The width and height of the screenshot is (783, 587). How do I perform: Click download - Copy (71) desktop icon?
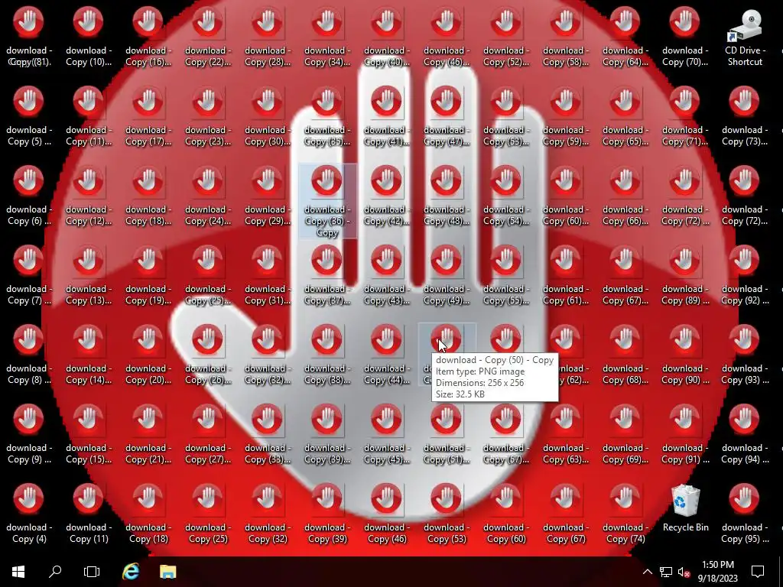684,118
